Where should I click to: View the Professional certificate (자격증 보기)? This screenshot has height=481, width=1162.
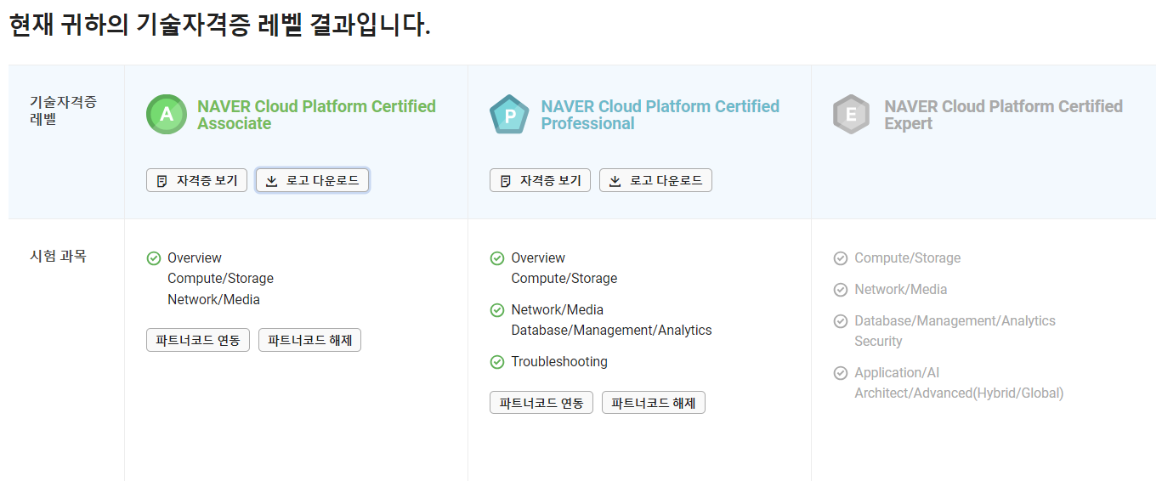(540, 180)
